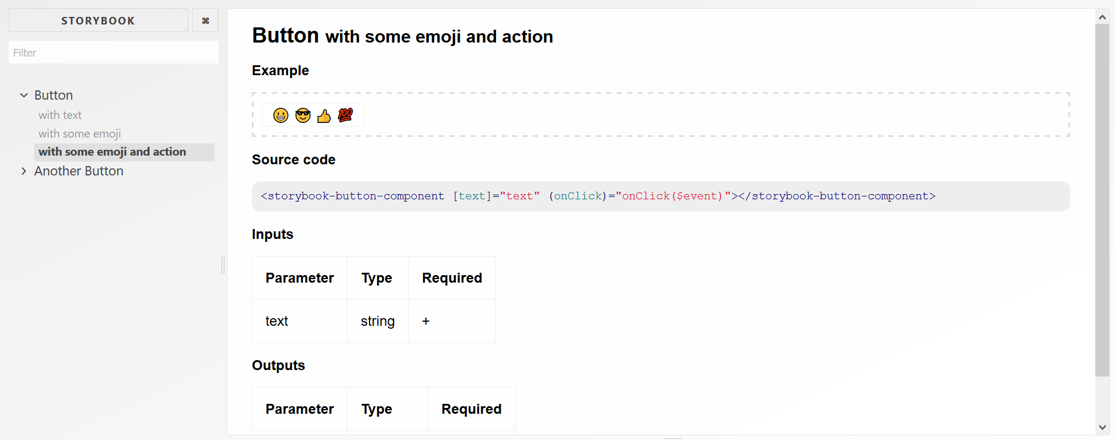Click the scrollbar down arrow
This screenshot has height=440, width=1115.
(x=1102, y=427)
